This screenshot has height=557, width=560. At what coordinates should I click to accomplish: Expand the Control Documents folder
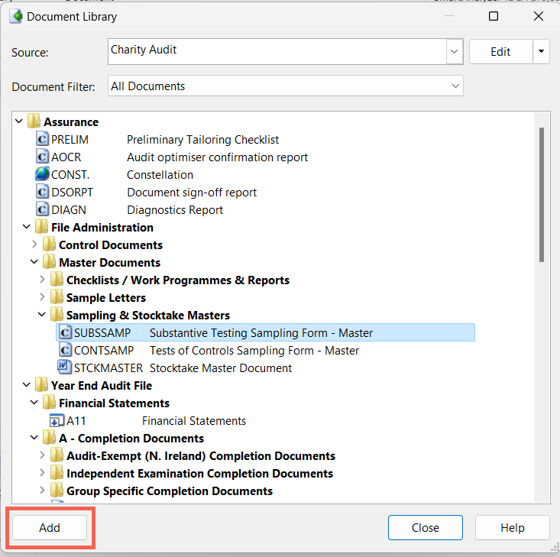coord(34,244)
